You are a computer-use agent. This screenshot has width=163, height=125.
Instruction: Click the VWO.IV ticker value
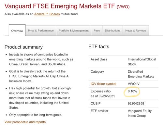tap(134, 84)
